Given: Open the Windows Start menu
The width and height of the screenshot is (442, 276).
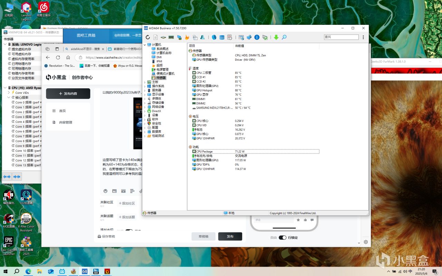Looking at the screenshot, I should click(x=6, y=271).
